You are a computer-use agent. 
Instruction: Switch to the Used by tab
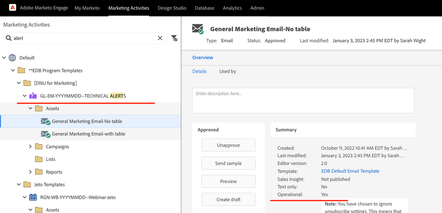pyautogui.click(x=227, y=71)
